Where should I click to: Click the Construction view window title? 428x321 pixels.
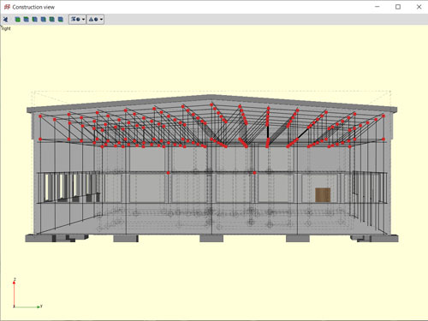pos(33,7)
